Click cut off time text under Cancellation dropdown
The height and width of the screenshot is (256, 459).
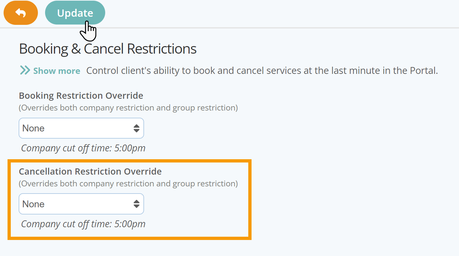pos(83,224)
